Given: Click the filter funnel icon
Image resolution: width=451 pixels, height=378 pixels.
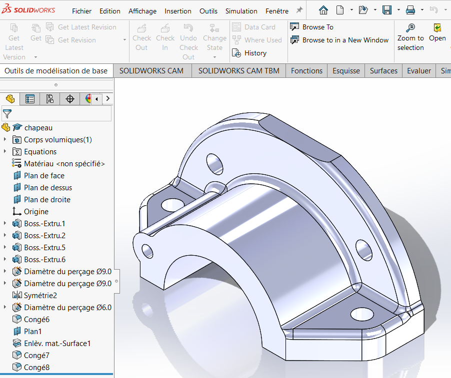Looking at the screenshot, I should tap(7, 114).
